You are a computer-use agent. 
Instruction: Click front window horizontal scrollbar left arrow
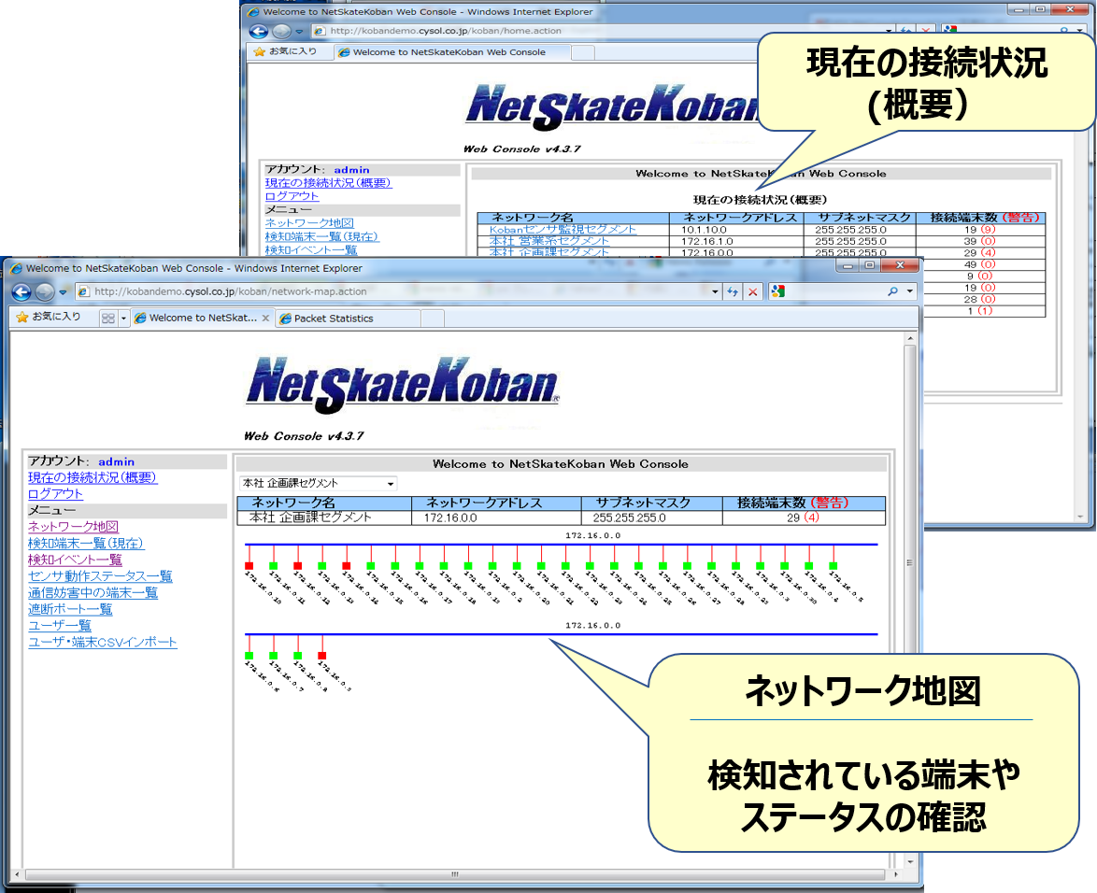(x=18, y=874)
